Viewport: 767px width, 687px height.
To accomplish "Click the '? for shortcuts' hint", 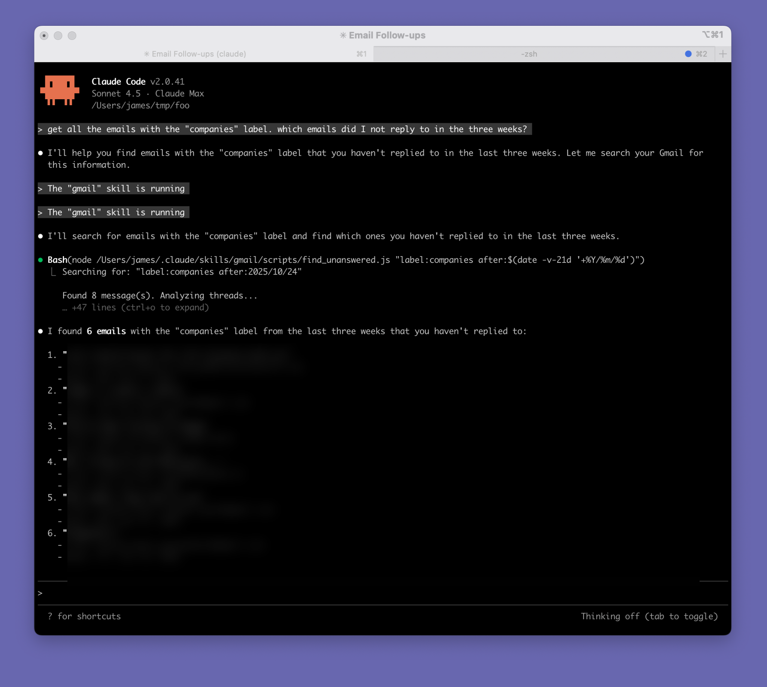I will [x=84, y=616].
